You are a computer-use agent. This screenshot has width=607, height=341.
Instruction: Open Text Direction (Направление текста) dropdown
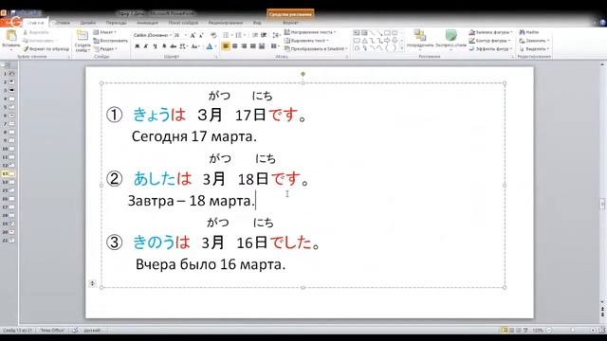(x=310, y=32)
